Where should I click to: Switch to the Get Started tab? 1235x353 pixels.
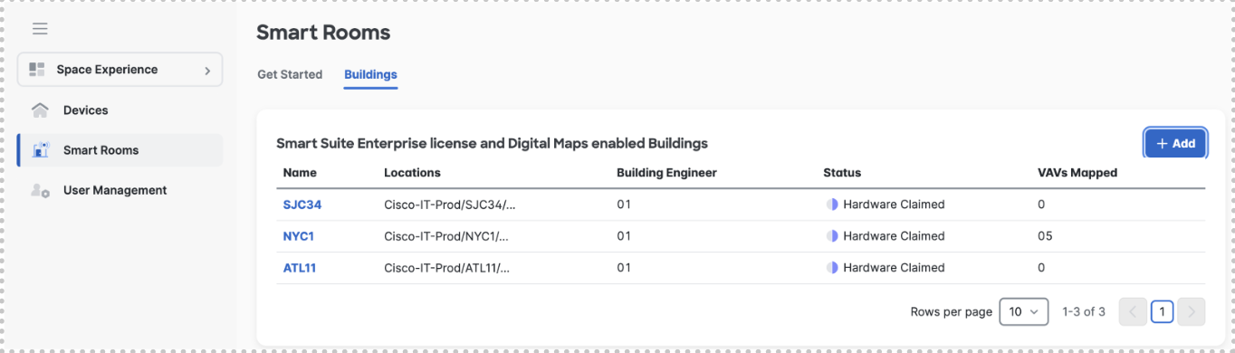290,74
